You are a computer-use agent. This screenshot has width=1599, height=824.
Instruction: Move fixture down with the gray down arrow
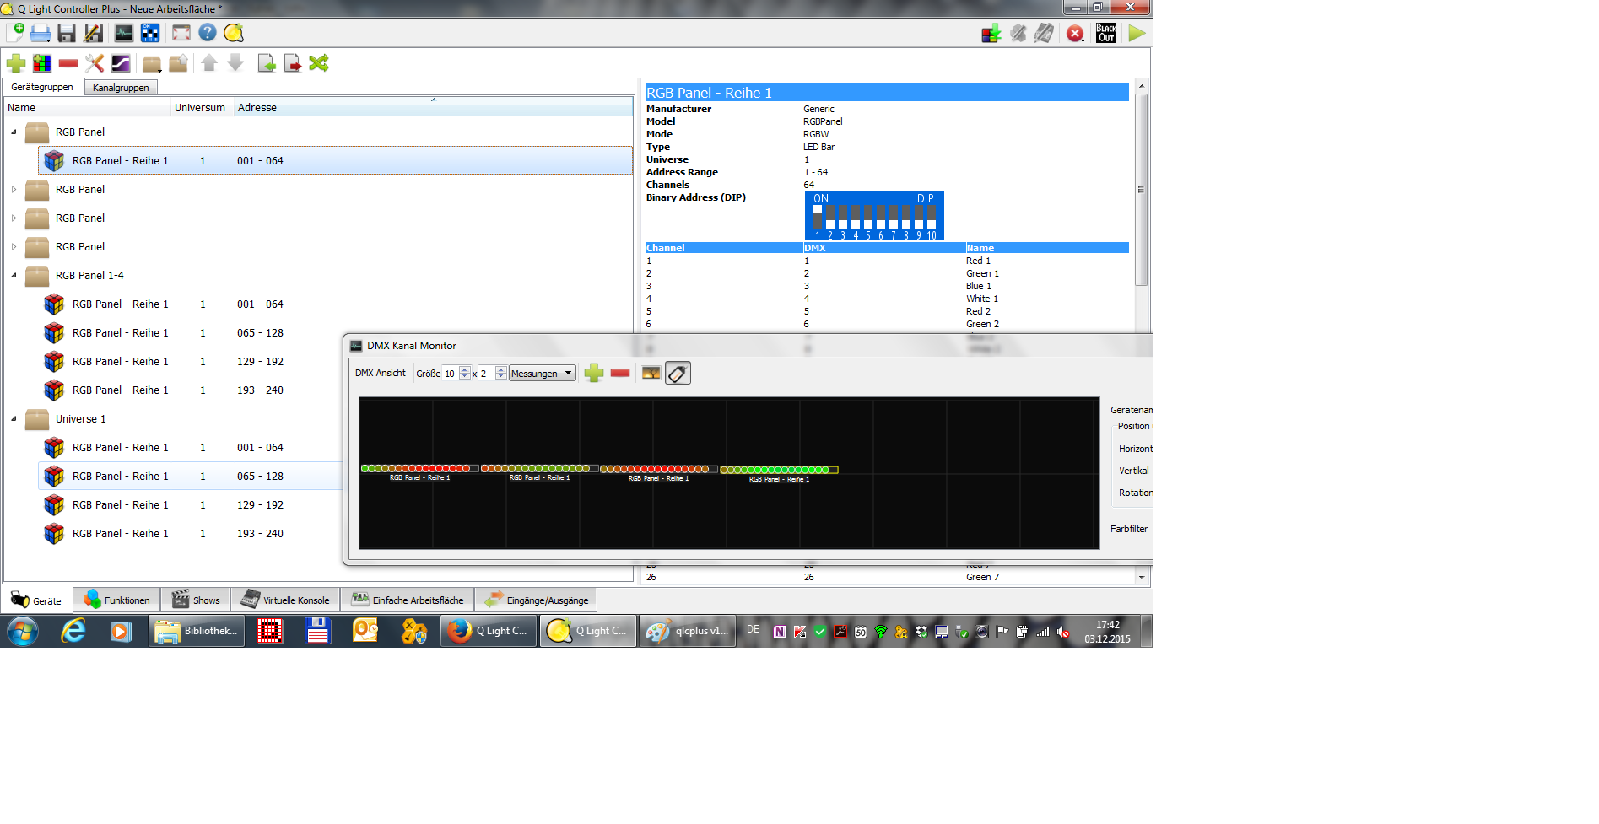(x=235, y=63)
